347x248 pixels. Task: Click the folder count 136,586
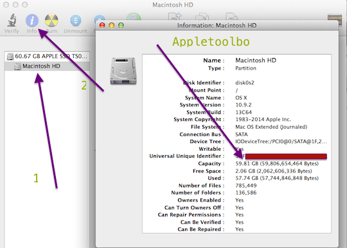tap(246, 193)
